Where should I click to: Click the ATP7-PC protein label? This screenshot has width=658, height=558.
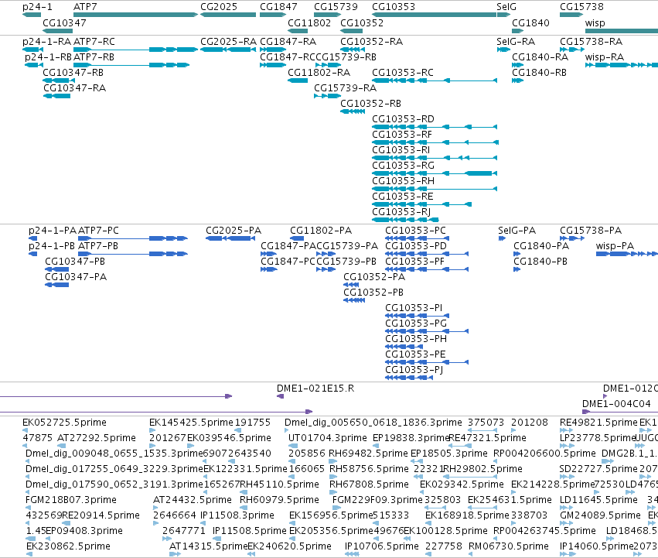coord(99,231)
